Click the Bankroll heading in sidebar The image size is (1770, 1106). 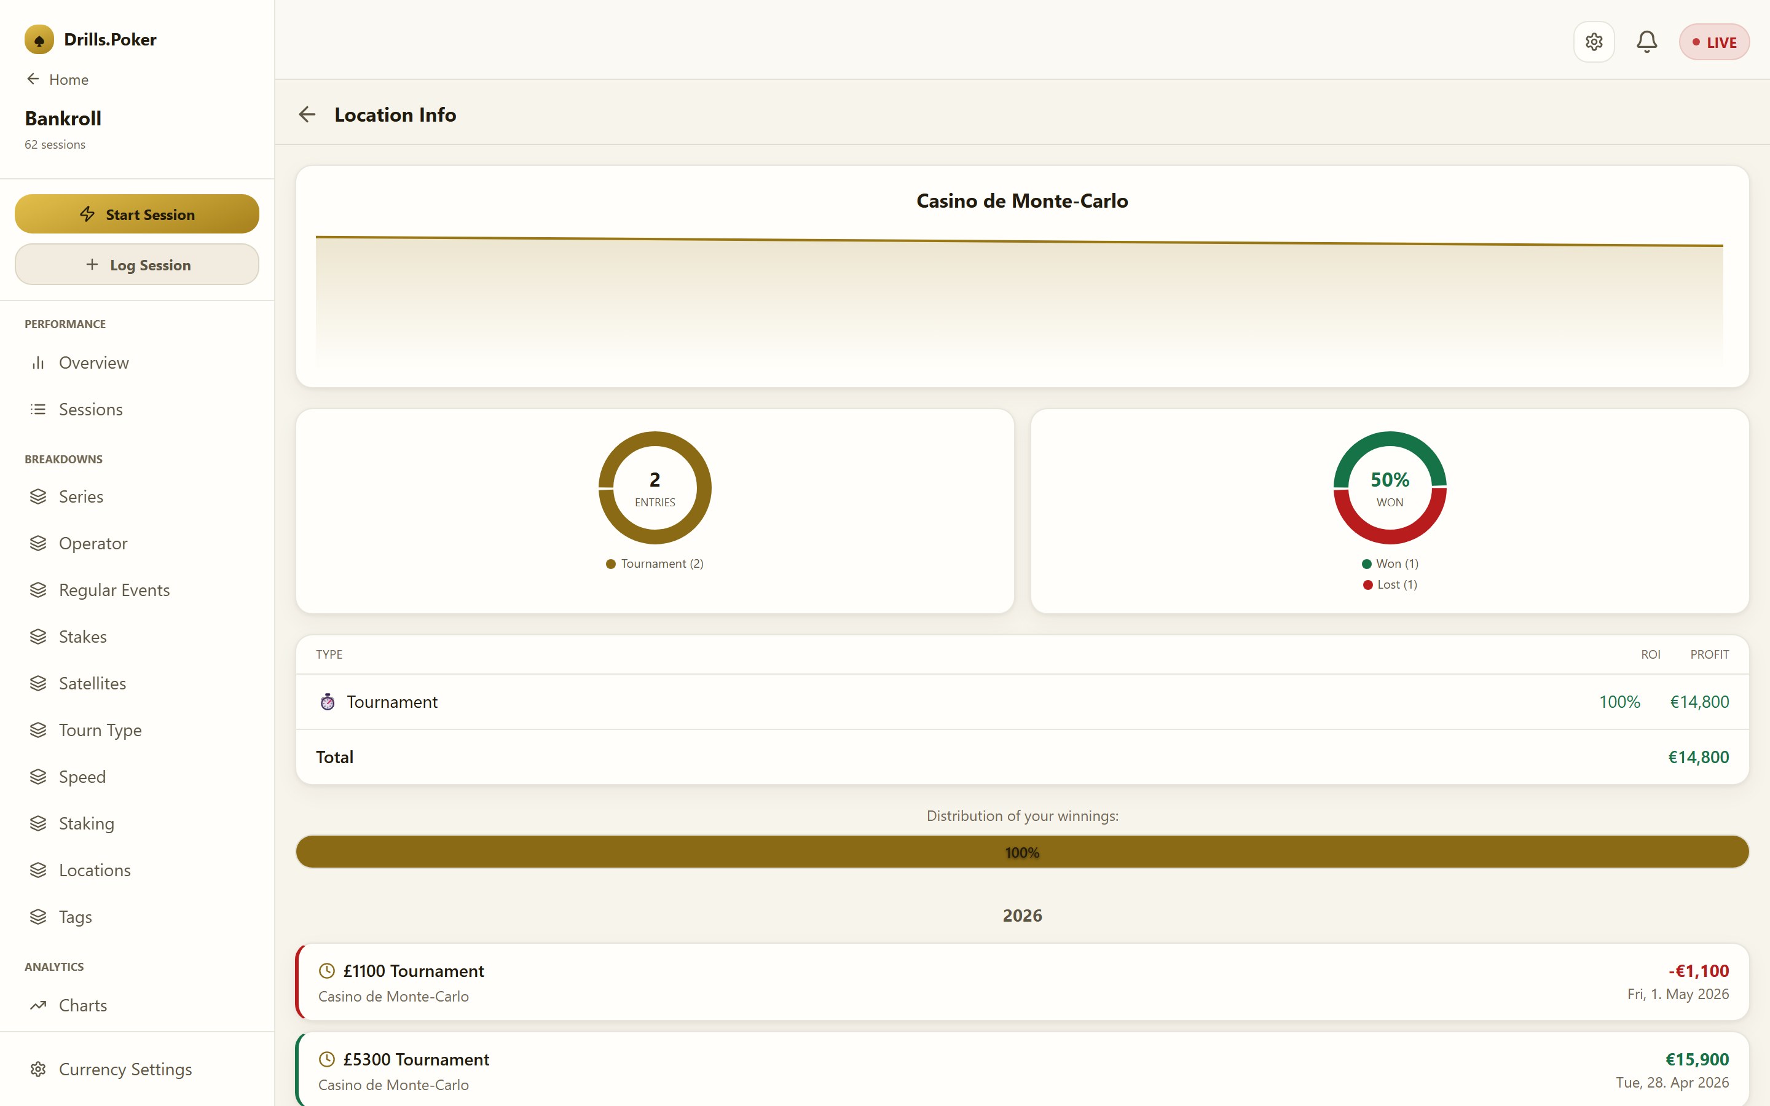pyautogui.click(x=63, y=119)
